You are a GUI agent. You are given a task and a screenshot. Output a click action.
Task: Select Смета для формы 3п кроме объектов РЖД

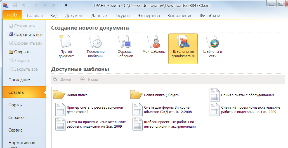pyautogui.click(x=162, y=109)
